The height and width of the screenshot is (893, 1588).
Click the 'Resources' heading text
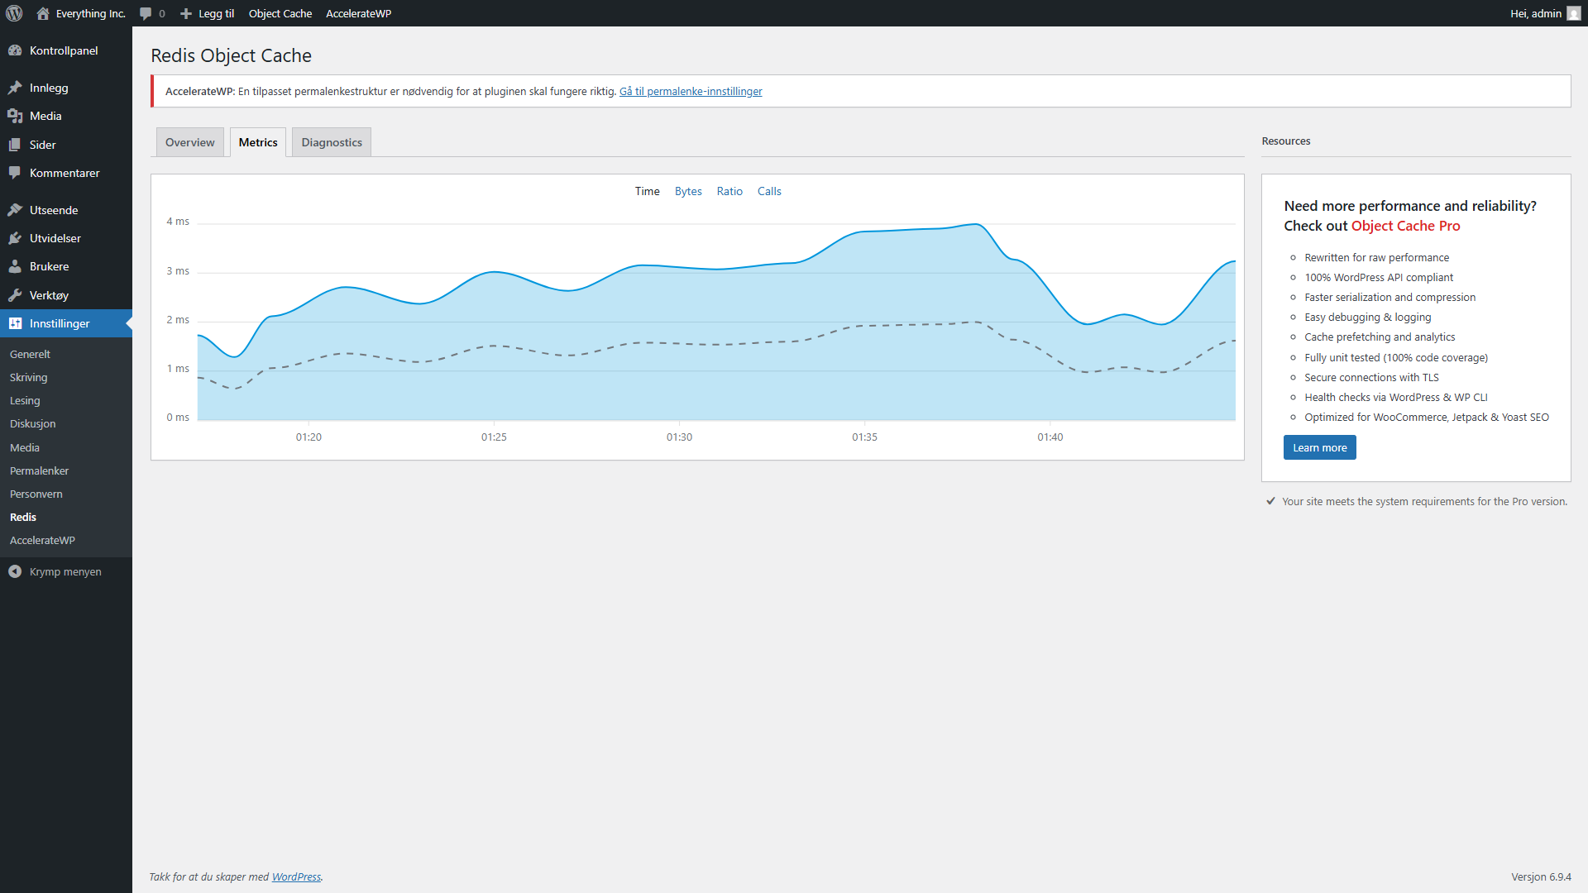pyautogui.click(x=1286, y=141)
